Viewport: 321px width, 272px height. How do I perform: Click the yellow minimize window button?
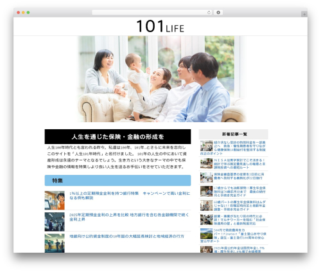23,13
